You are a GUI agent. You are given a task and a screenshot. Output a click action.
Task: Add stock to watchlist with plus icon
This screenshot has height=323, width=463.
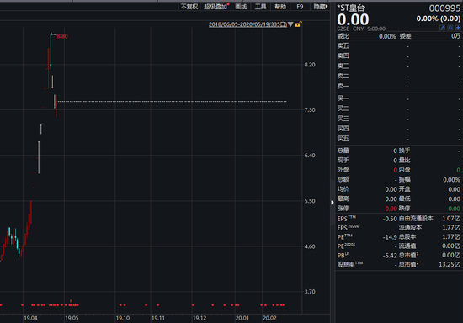458,28
